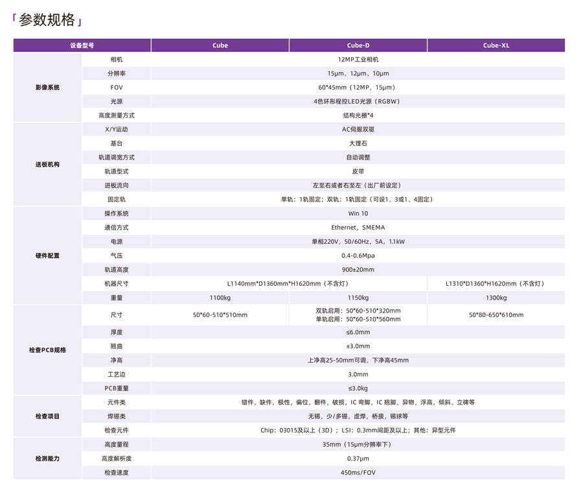583x498 pixels.
Task: Click the Cube-D column header
Action: coord(358,45)
